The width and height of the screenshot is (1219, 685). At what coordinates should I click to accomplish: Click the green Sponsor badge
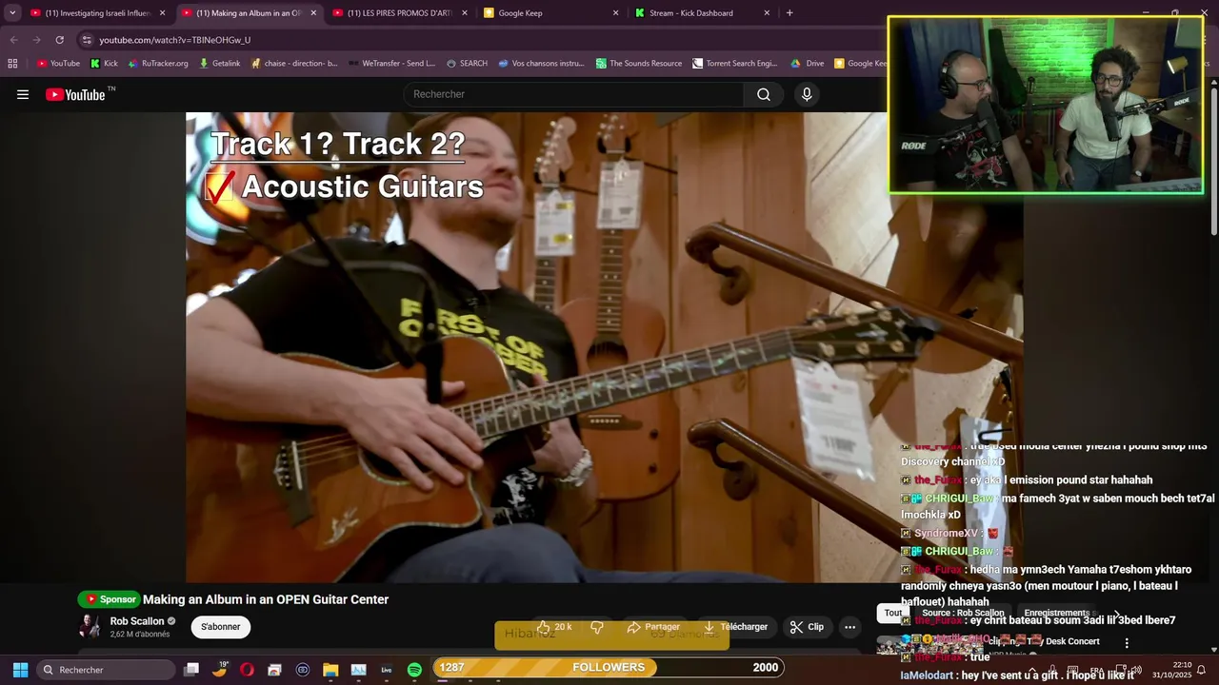pos(109,599)
